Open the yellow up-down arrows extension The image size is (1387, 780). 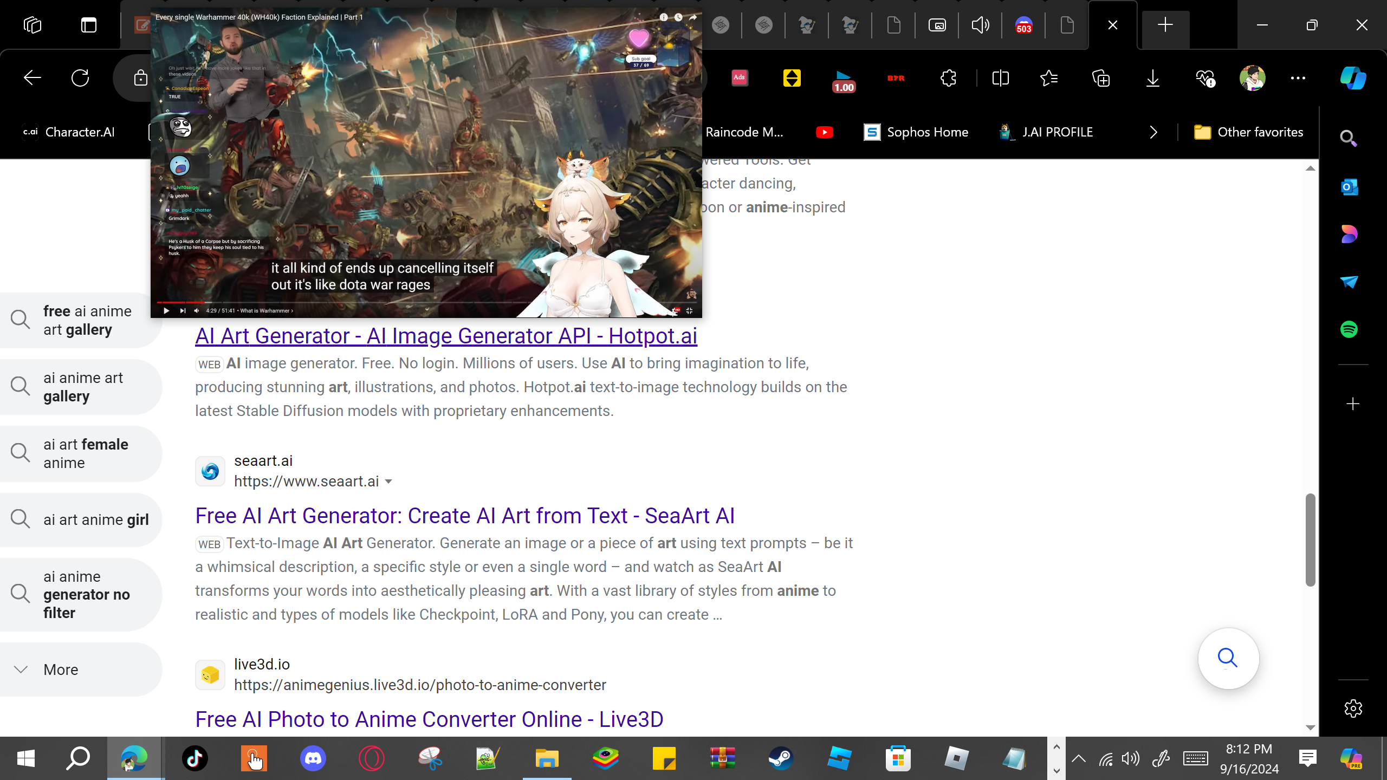click(792, 78)
